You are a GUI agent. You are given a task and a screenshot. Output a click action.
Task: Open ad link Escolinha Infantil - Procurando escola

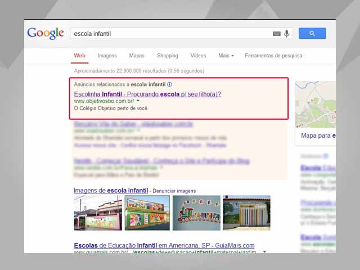147,94
